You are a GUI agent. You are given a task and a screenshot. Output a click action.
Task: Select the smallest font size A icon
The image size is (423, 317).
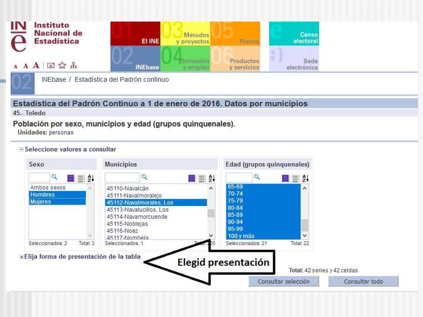click(16, 66)
